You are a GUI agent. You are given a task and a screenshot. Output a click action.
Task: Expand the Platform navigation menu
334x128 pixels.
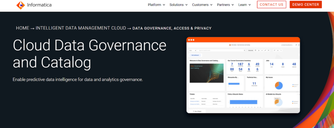156,5
